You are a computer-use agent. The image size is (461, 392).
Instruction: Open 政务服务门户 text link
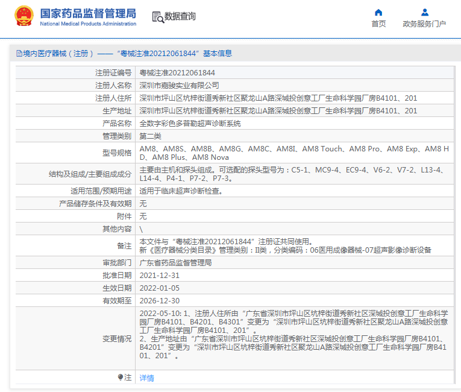pos(424,24)
